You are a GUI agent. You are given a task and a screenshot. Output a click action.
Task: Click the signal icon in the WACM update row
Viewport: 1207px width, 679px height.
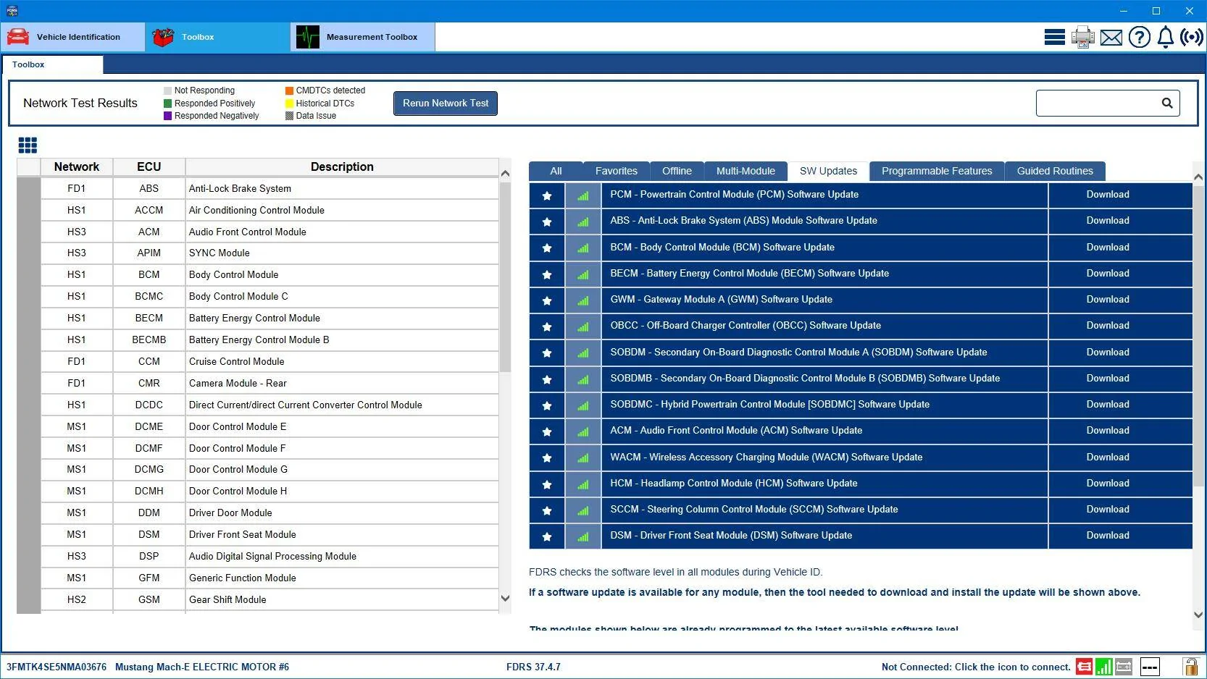tap(583, 457)
